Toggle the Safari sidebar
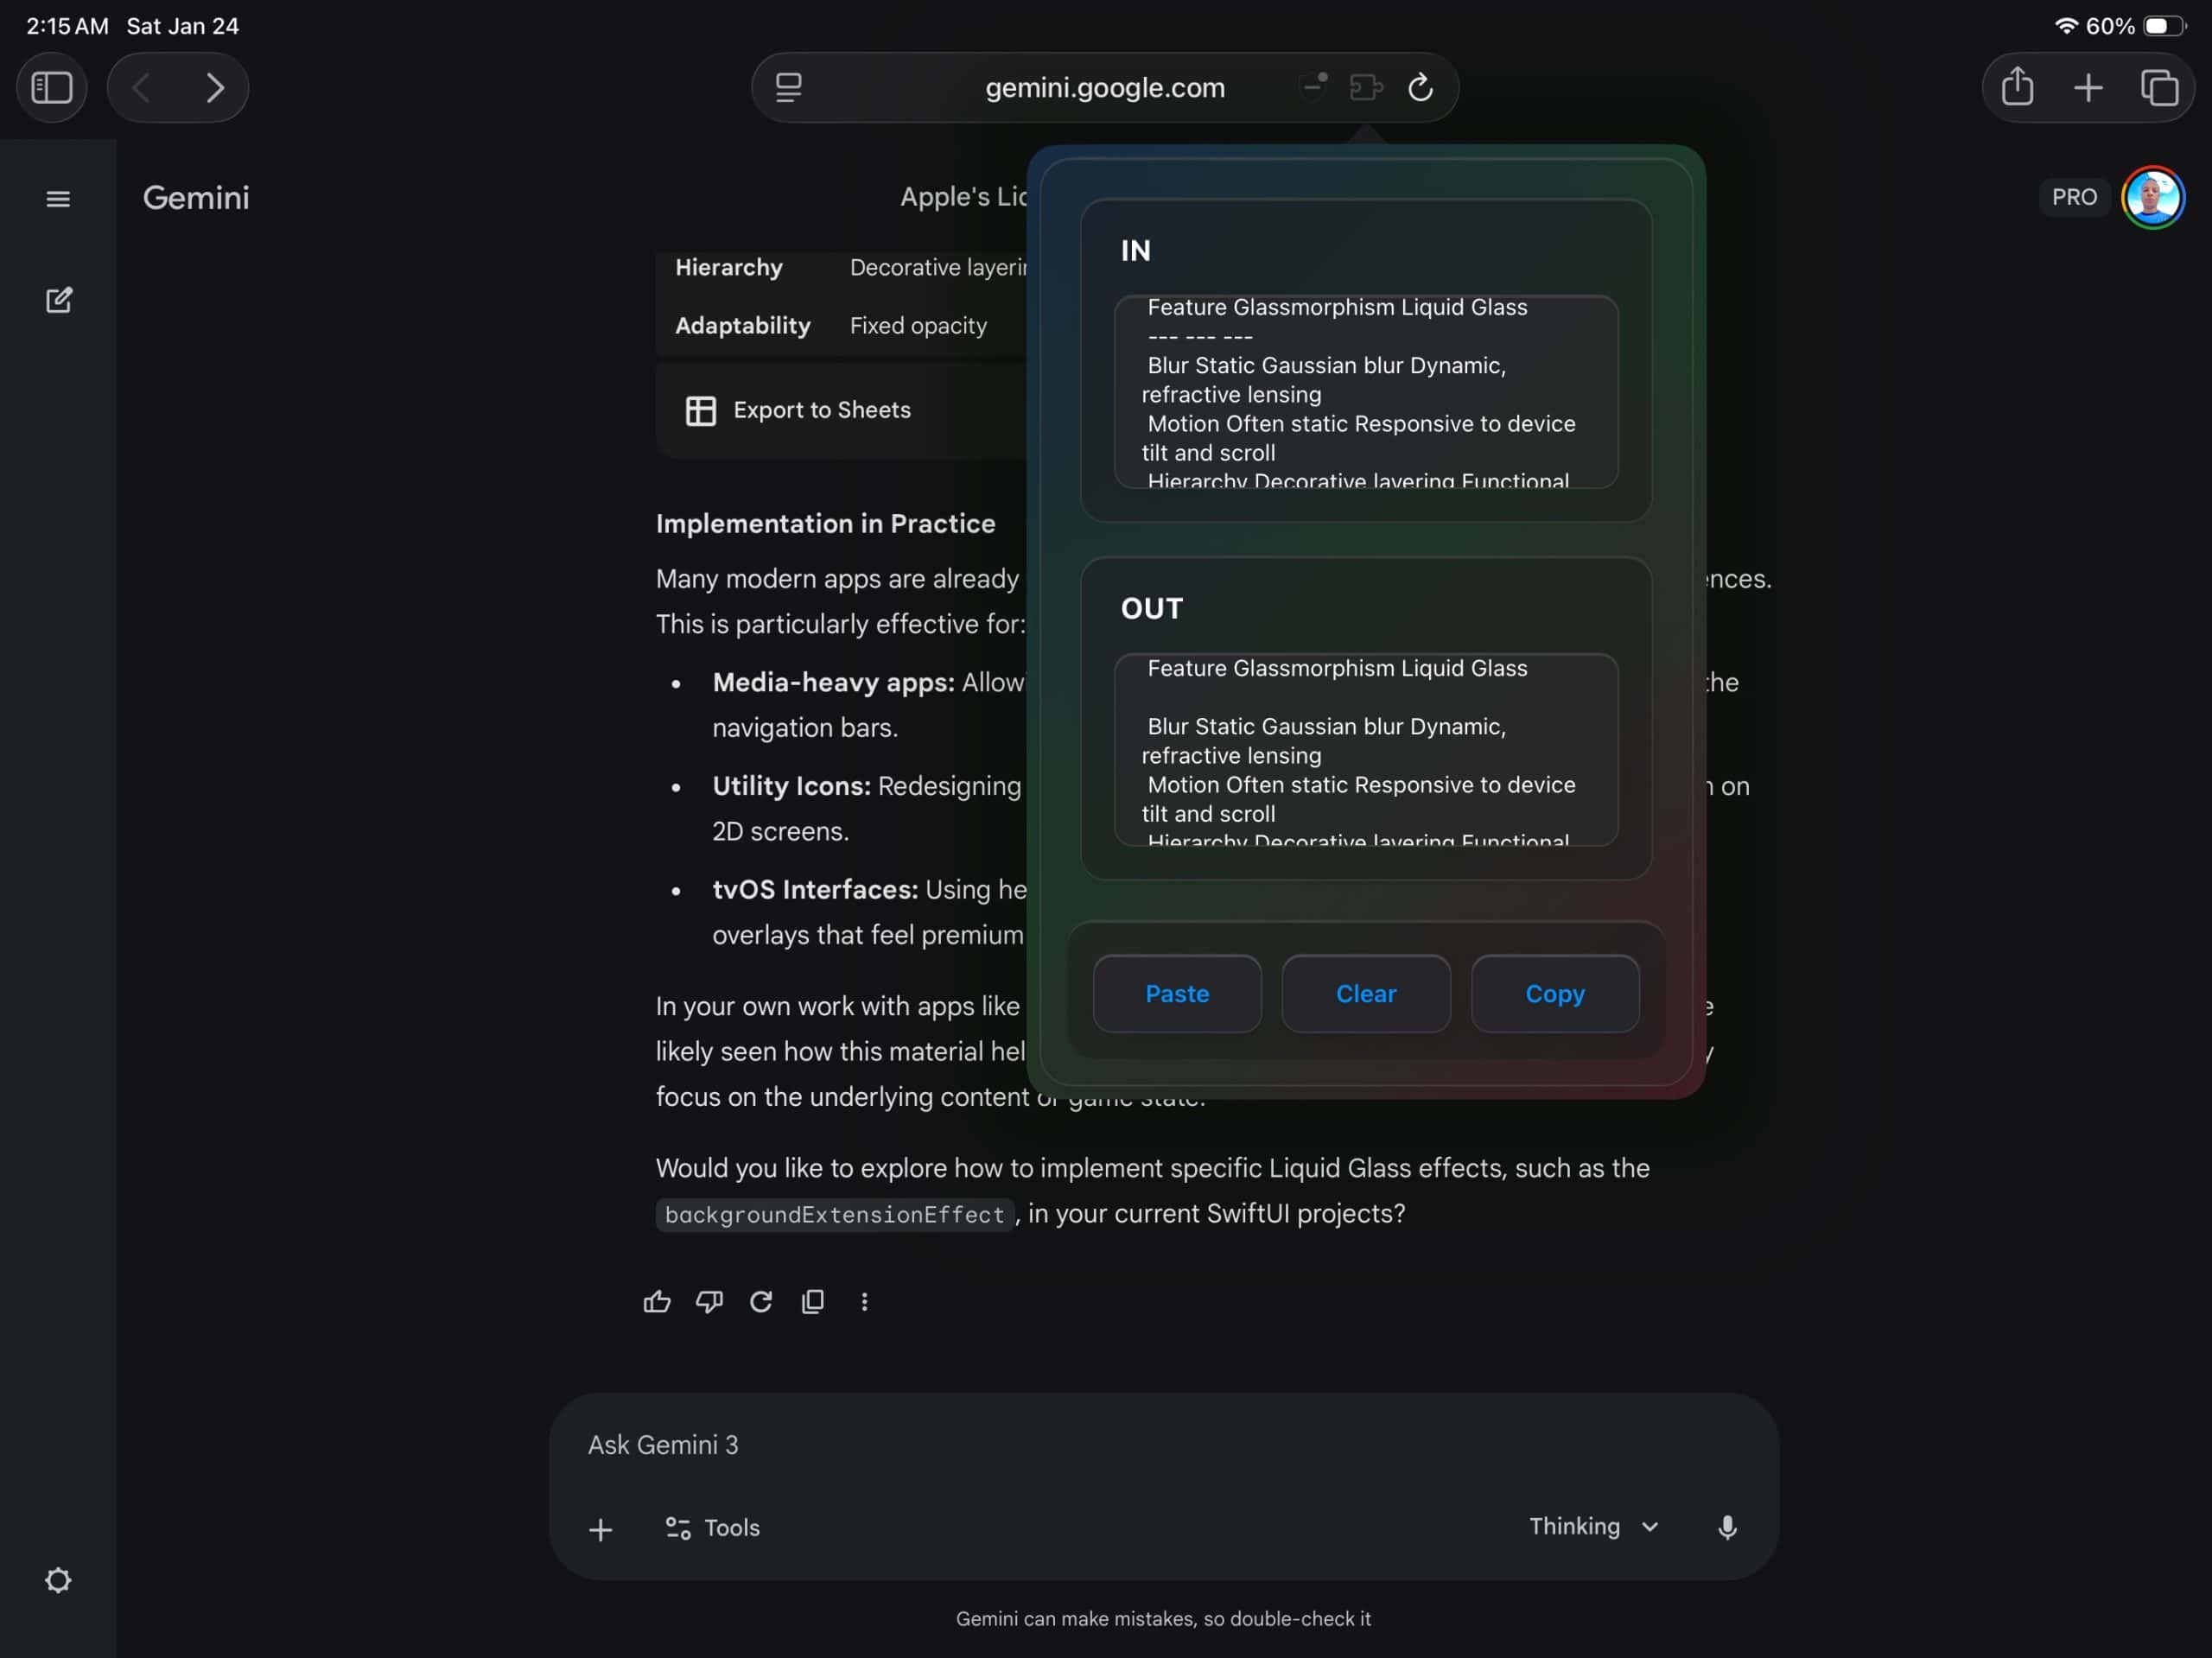Viewport: 2212px width, 1658px height. 51,87
